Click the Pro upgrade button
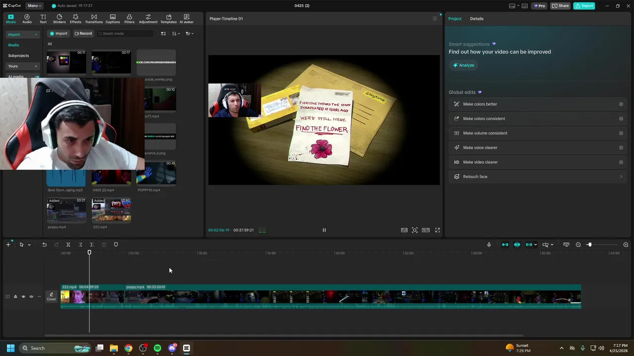This screenshot has width=634, height=356. (539, 6)
